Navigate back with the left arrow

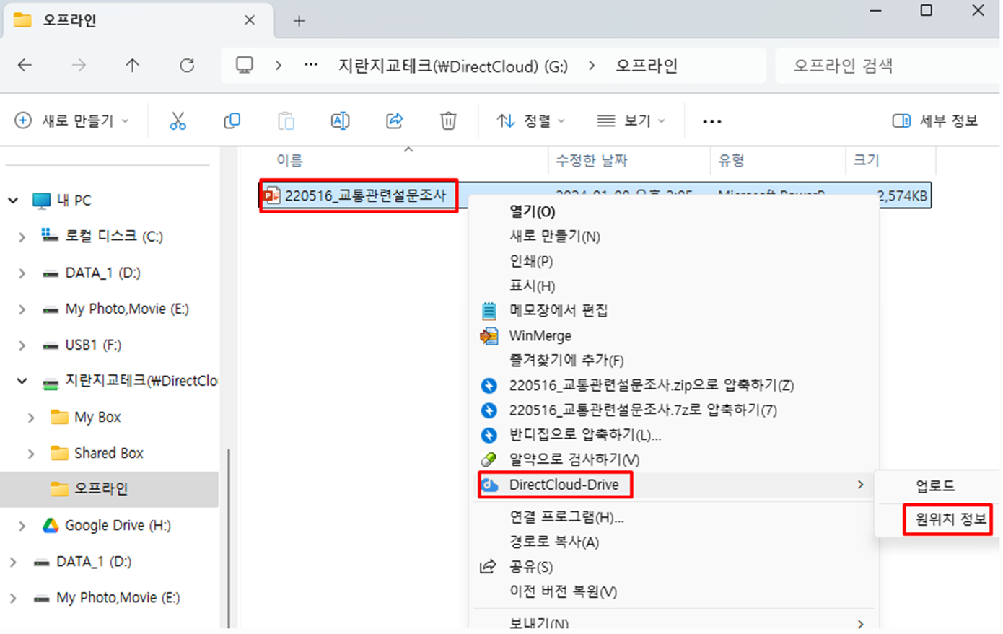(25, 66)
